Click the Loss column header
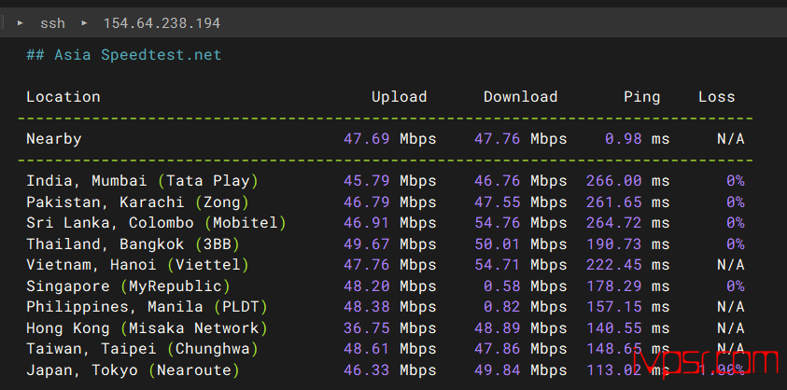The width and height of the screenshot is (787, 390). [x=716, y=96]
